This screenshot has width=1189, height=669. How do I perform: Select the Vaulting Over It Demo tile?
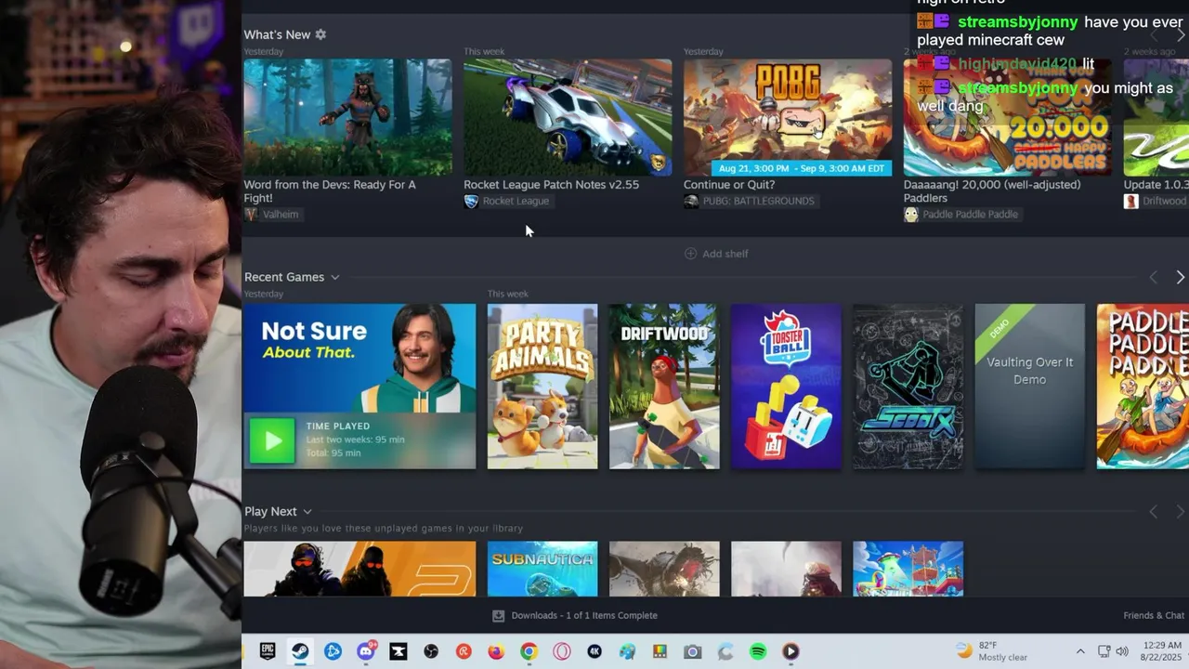point(1029,387)
